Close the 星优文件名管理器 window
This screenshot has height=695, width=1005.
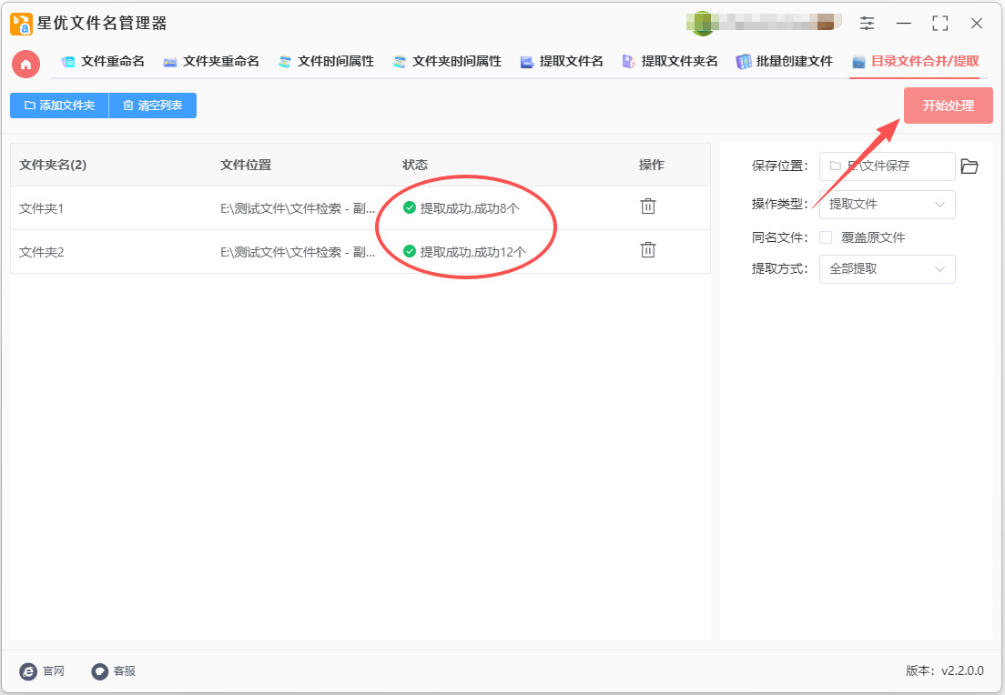coord(976,24)
